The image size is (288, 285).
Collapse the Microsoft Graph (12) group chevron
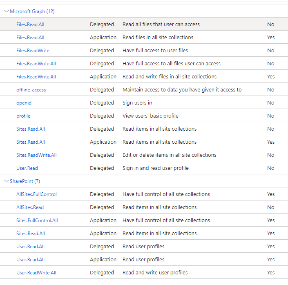point(7,11)
